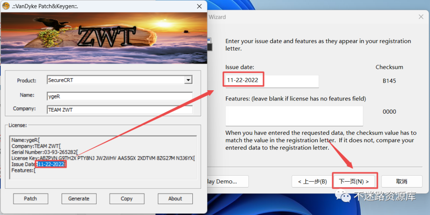Click the Issue date field in Wizard
Viewport: 430px width, 215px height.
coord(272,81)
